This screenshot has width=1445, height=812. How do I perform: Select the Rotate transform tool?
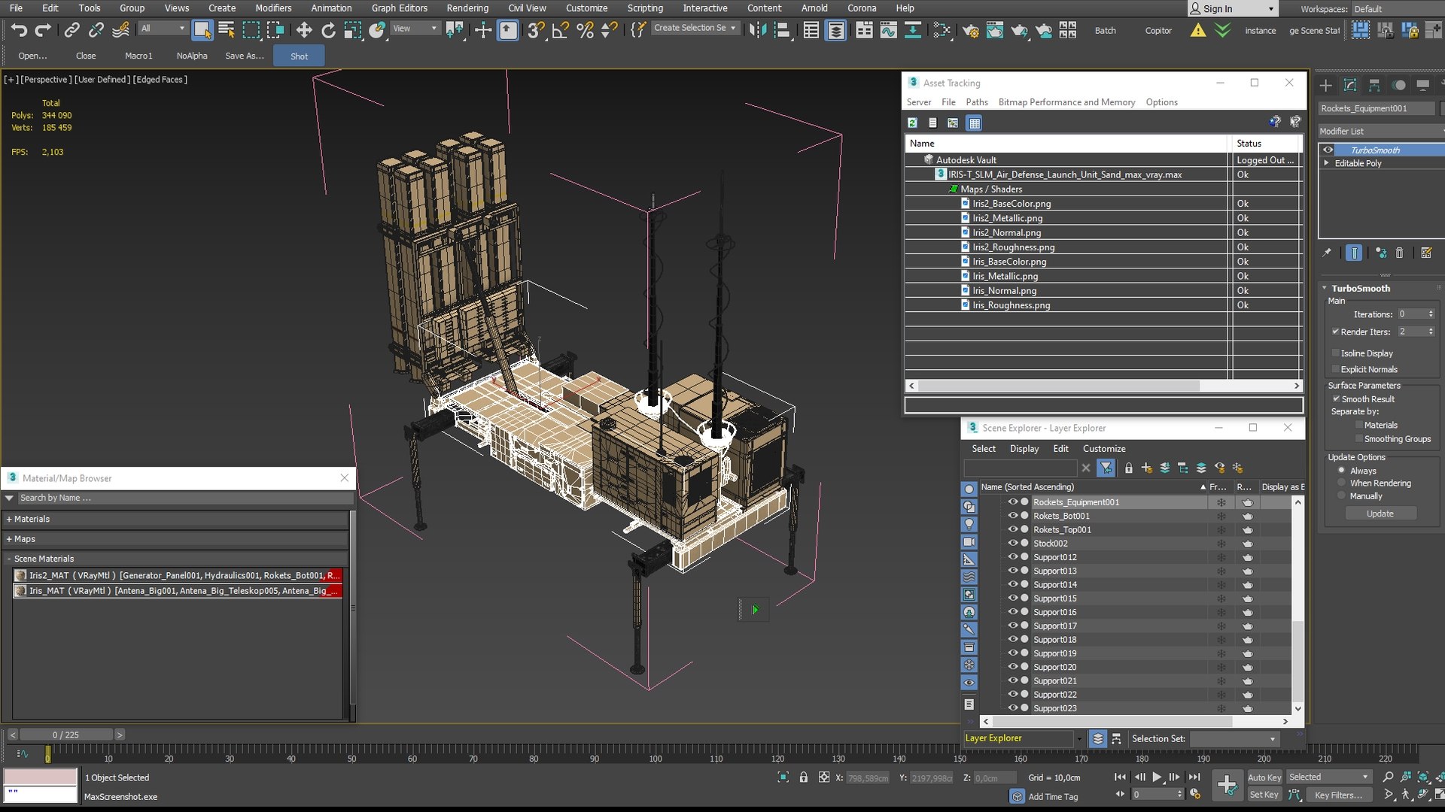click(328, 30)
